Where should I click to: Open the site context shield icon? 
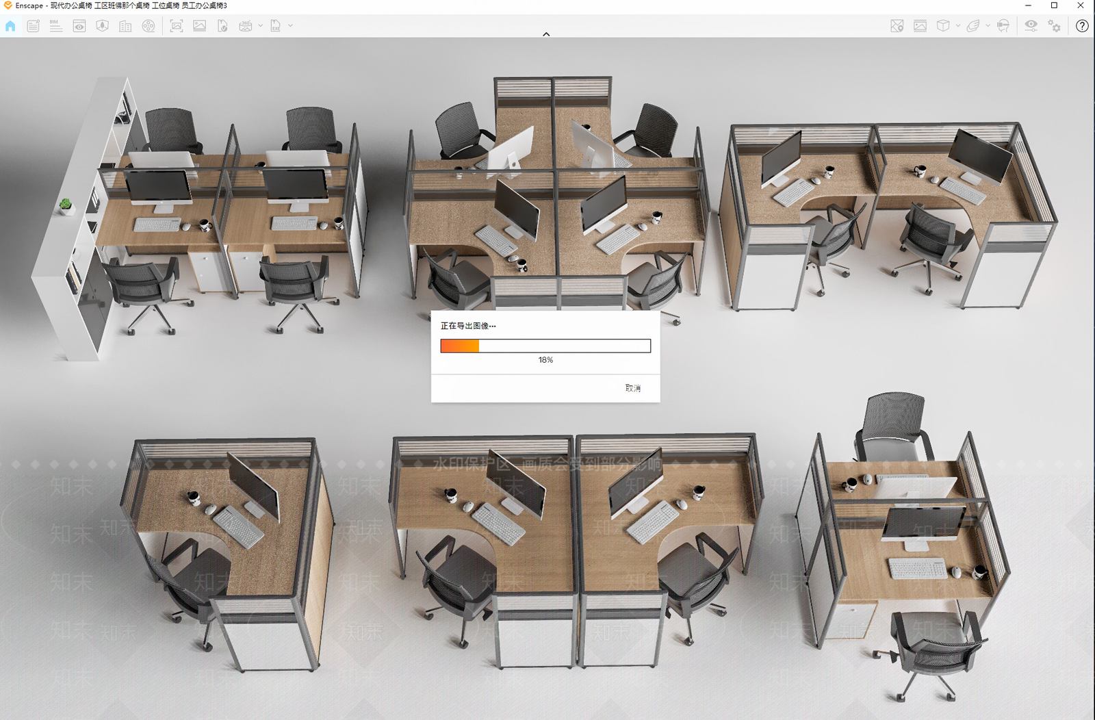[103, 26]
